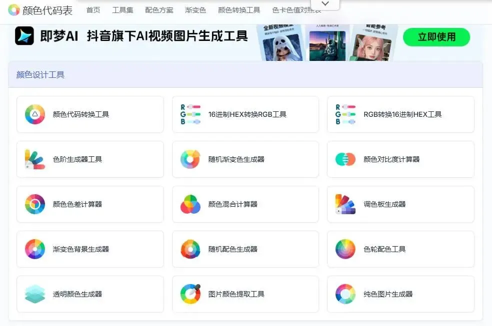The height and width of the screenshot is (326, 492).
Task: Select the 图片颜色提取工具 icon
Action: [190, 294]
